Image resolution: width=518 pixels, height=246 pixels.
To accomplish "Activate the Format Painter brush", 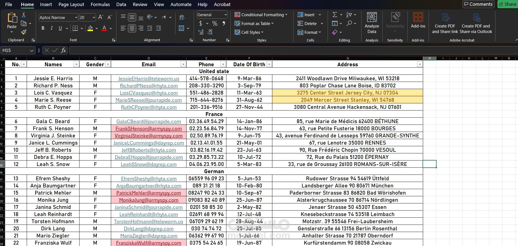I will pos(24,32).
